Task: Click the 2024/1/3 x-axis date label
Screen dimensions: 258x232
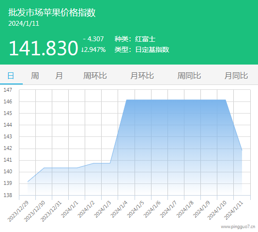Action: click(103, 209)
